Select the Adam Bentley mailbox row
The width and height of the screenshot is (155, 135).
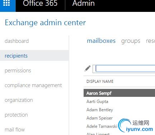(119, 110)
